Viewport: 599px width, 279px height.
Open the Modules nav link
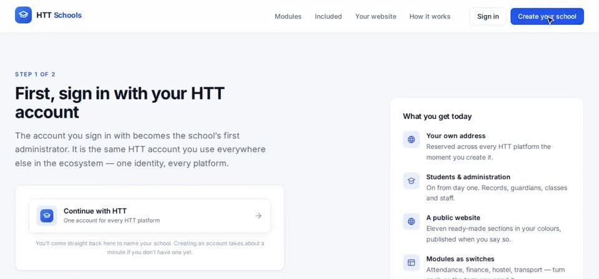(x=288, y=16)
